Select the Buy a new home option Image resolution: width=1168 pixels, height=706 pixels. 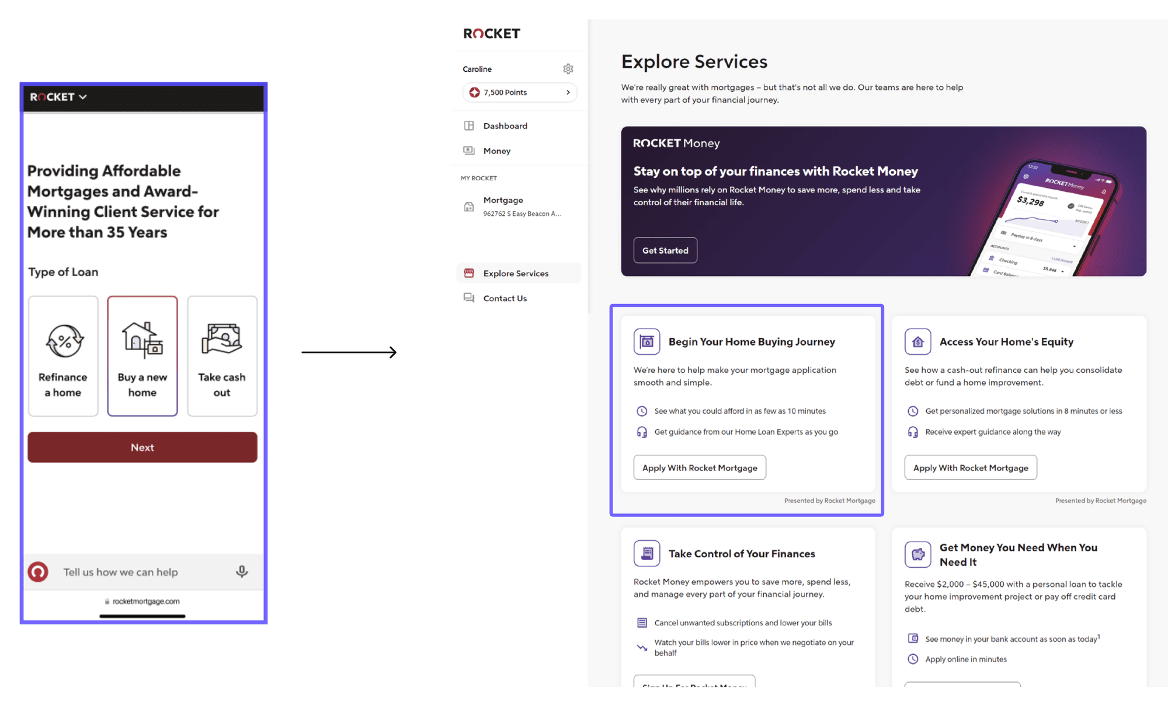pos(142,356)
